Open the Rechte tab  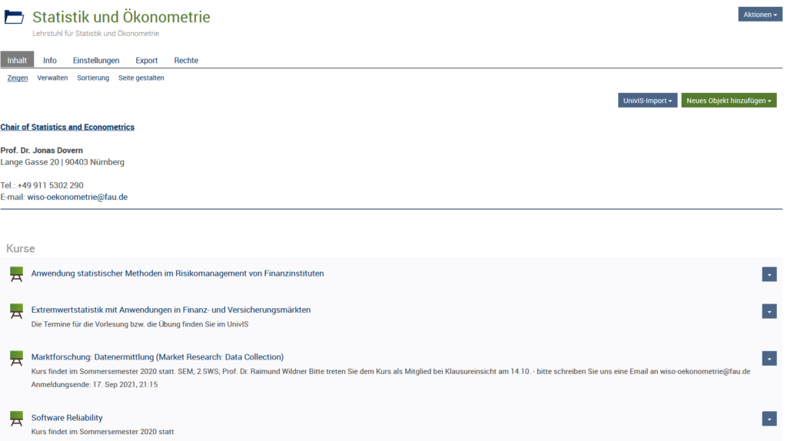tap(186, 60)
